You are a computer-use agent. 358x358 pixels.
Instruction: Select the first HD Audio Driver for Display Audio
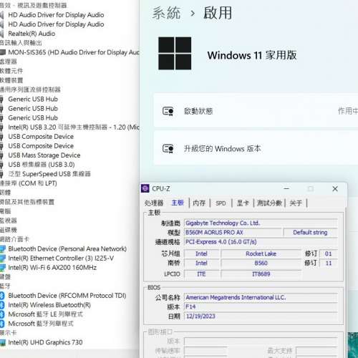(56, 15)
